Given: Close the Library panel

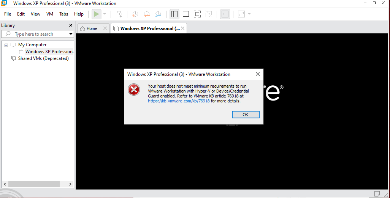Looking at the screenshot, I should tap(71, 25).
